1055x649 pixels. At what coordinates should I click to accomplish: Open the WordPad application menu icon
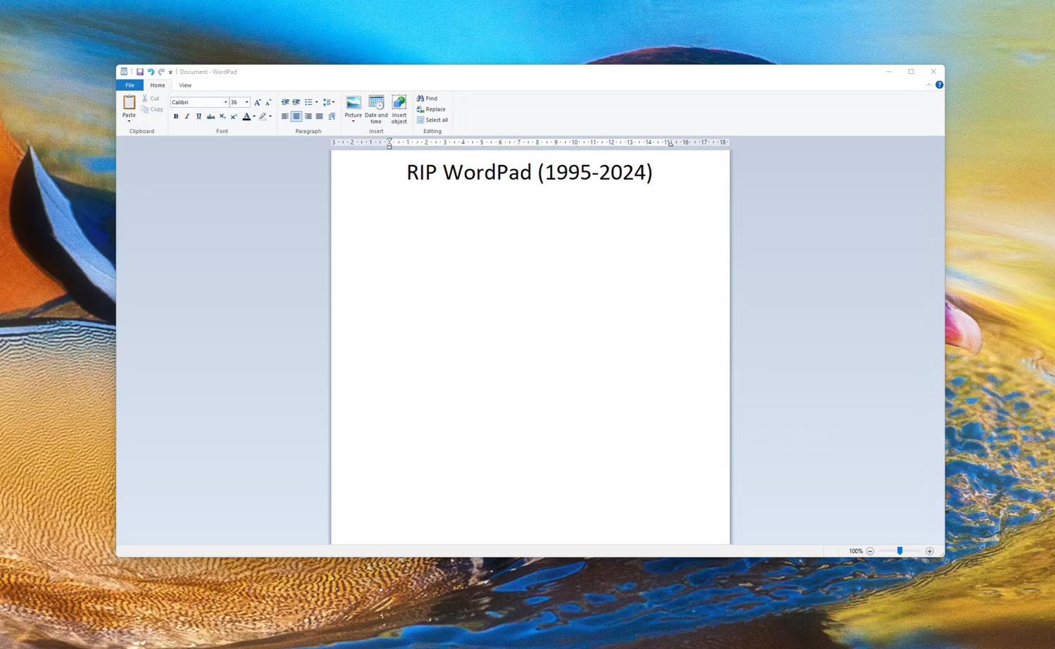pyautogui.click(x=124, y=72)
